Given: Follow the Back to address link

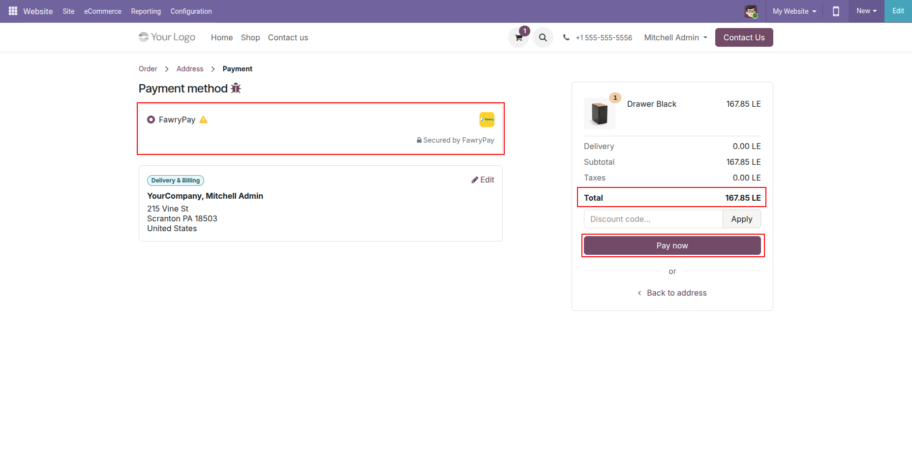Looking at the screenshot, I should click(x=672, y=293).
